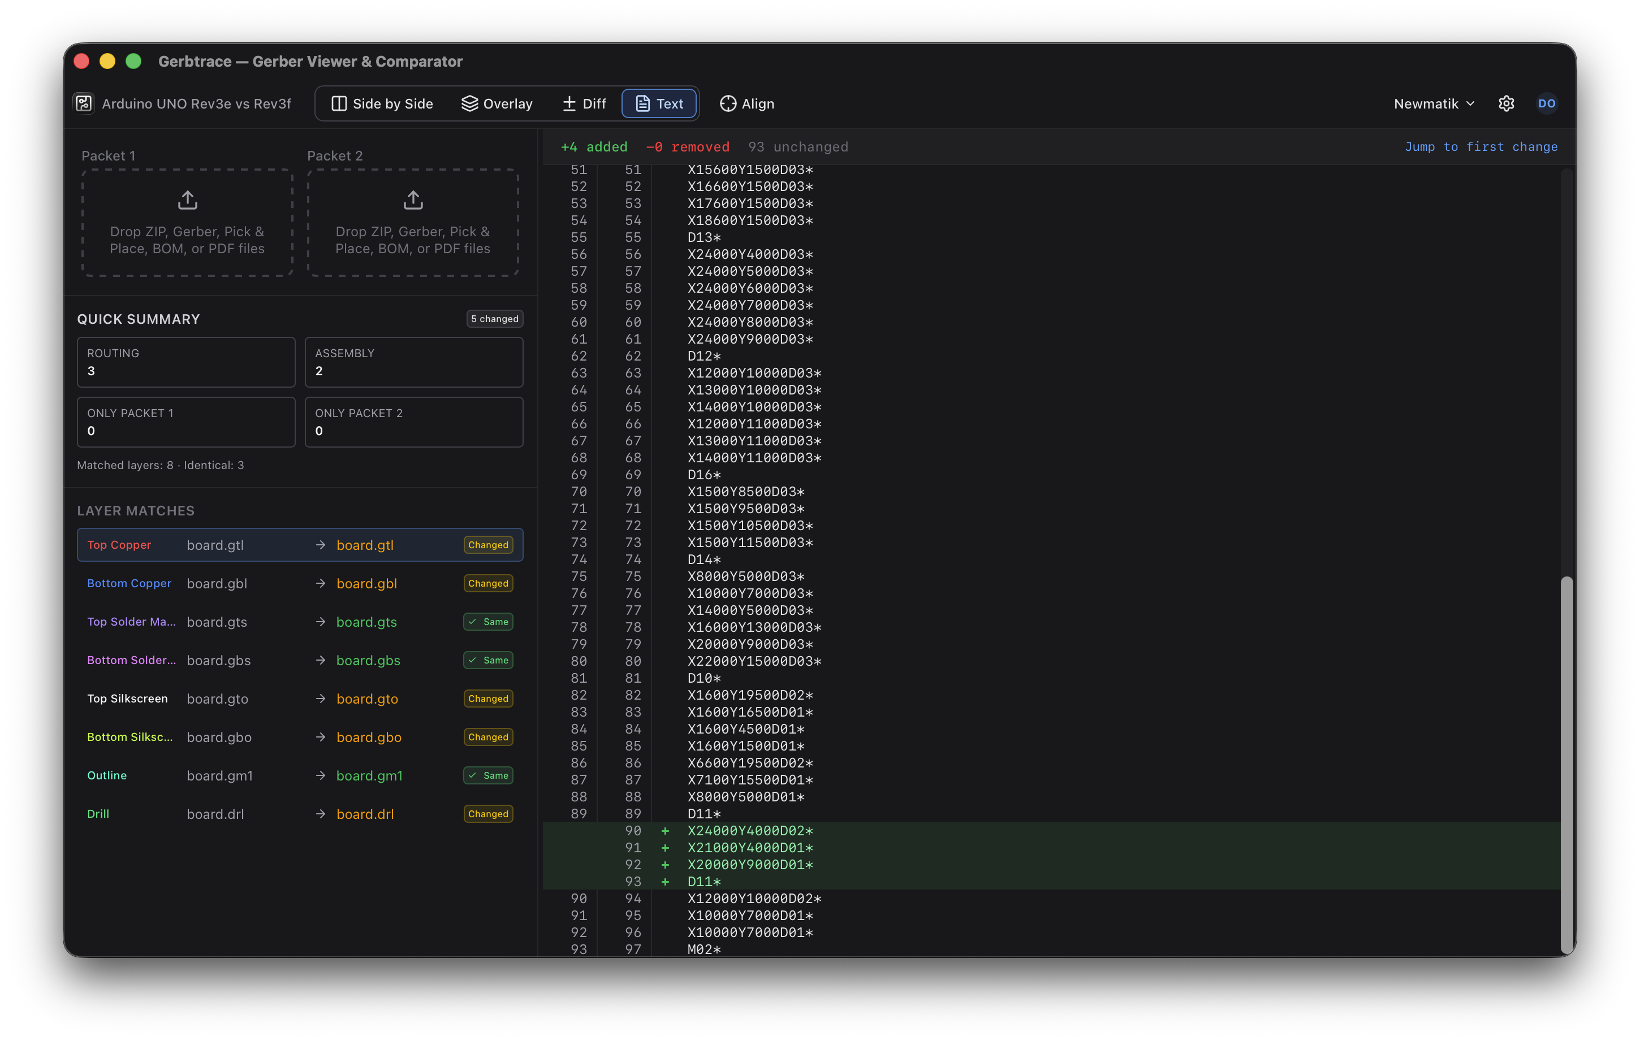1640x1041 pixels.
Task: Click the Packet 1 upload icon
Action: click(187, 200)
